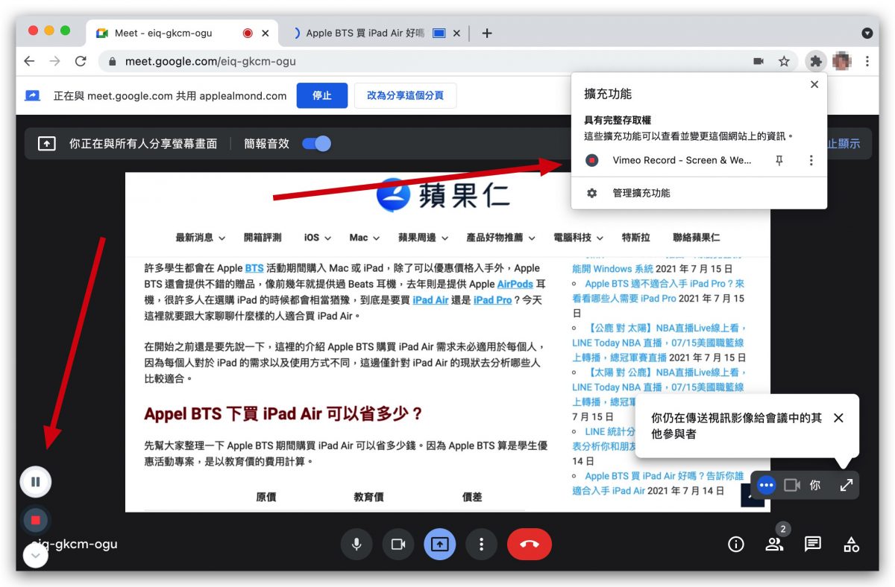This screenshot has height=587, width=895.
Task: Open self-view tile blue options button
Action: (766, 485)
